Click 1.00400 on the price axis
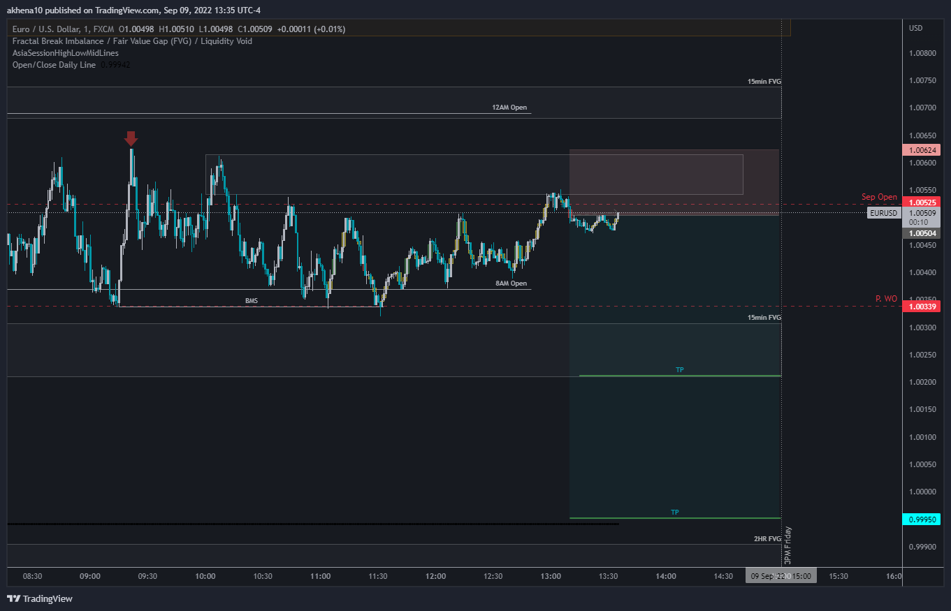 922,272
